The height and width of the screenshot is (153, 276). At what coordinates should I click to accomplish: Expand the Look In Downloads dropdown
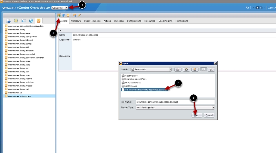[170, 70]
